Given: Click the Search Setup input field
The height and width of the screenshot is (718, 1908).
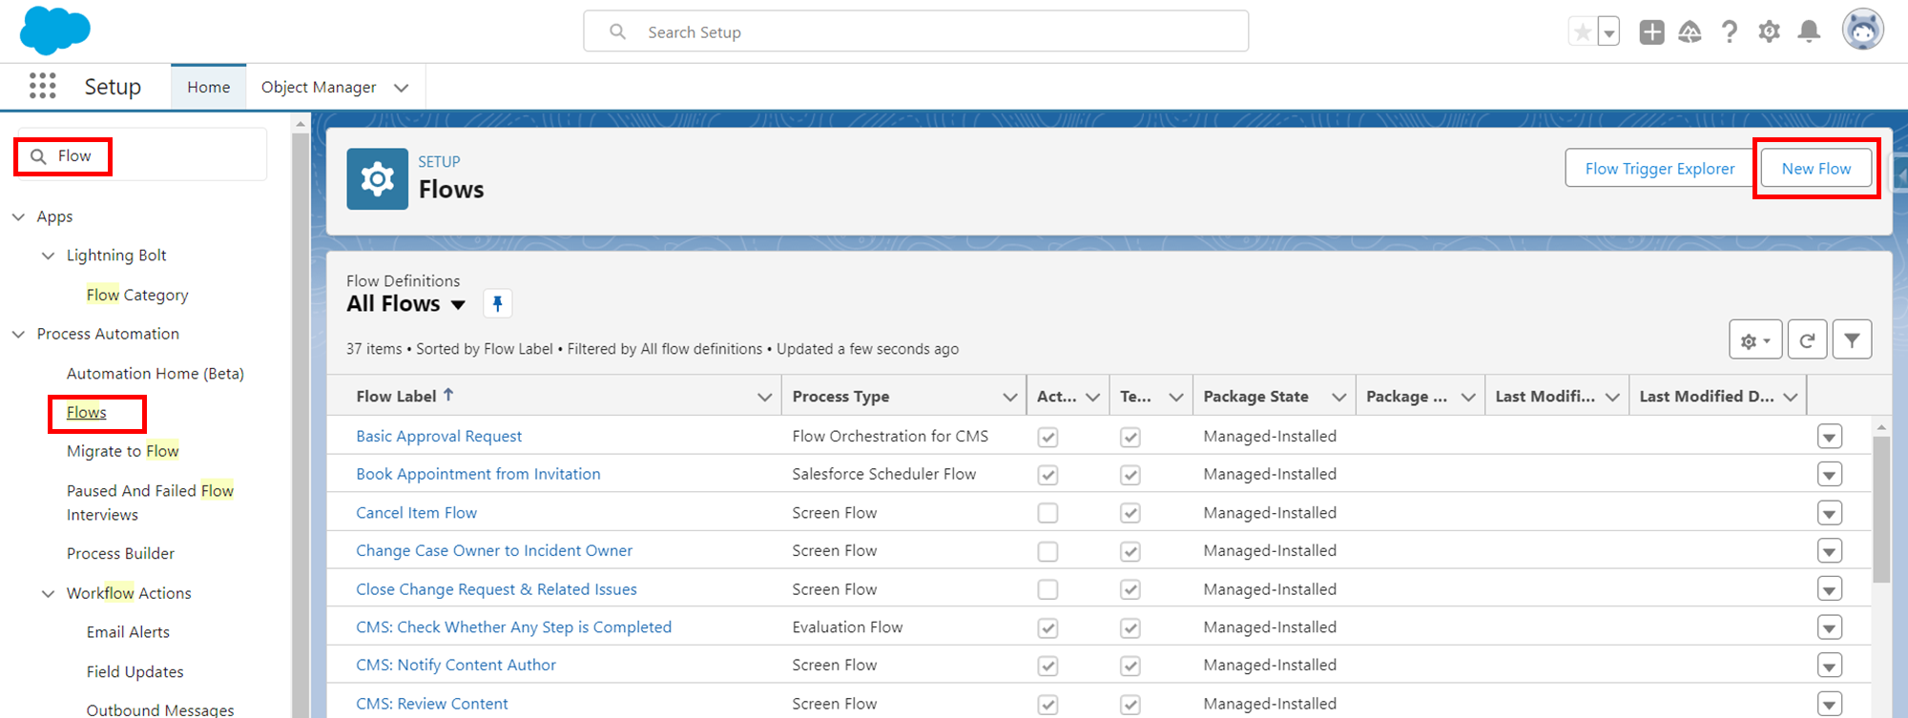Looking at the screenshot, I should [x=916, y=31].
